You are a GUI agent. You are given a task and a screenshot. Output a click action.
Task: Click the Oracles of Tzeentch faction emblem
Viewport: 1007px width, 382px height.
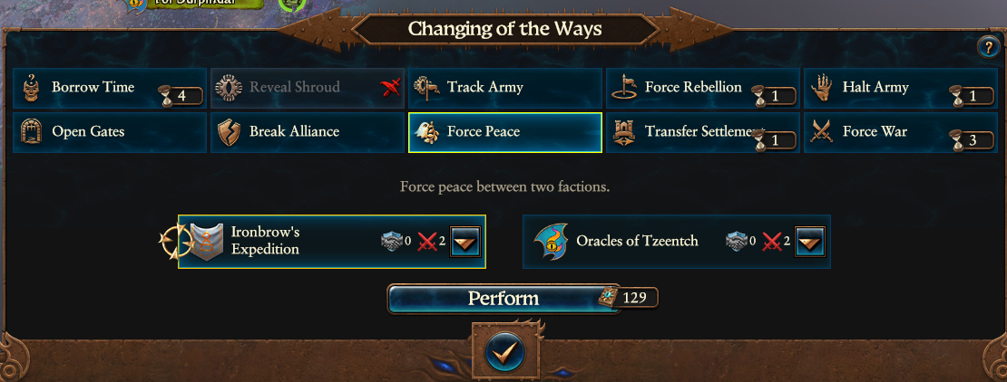[552, 242]
